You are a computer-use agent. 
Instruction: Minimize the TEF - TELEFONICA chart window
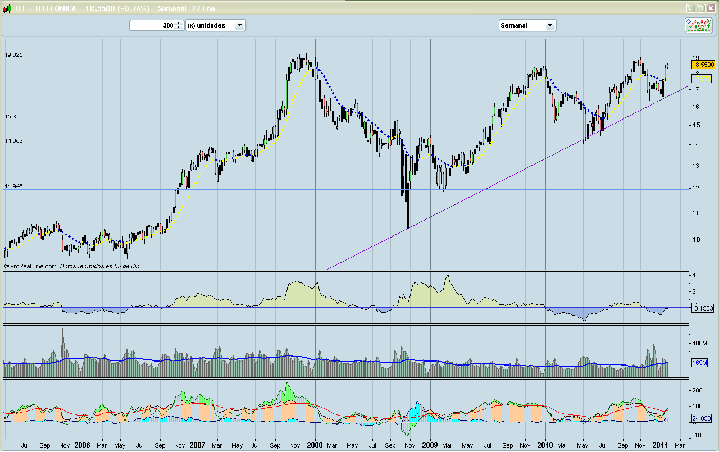(x=691, y=8)
